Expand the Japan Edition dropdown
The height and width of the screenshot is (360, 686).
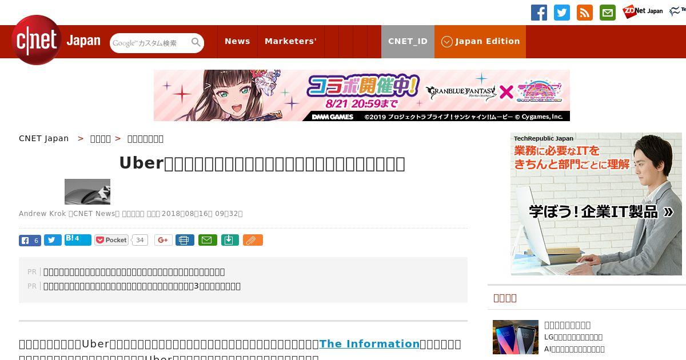tap(480, 41)
